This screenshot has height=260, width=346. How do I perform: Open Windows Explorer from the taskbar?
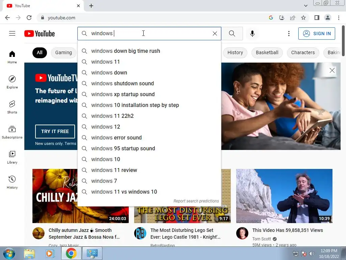point(29,253)
